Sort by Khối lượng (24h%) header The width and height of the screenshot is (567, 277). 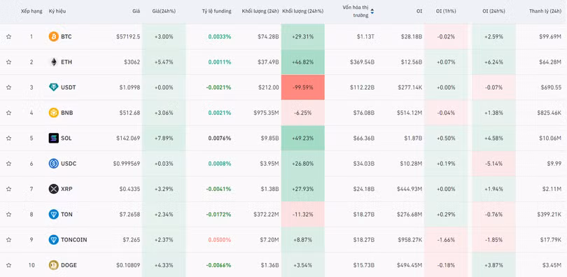tap(302, 11)
